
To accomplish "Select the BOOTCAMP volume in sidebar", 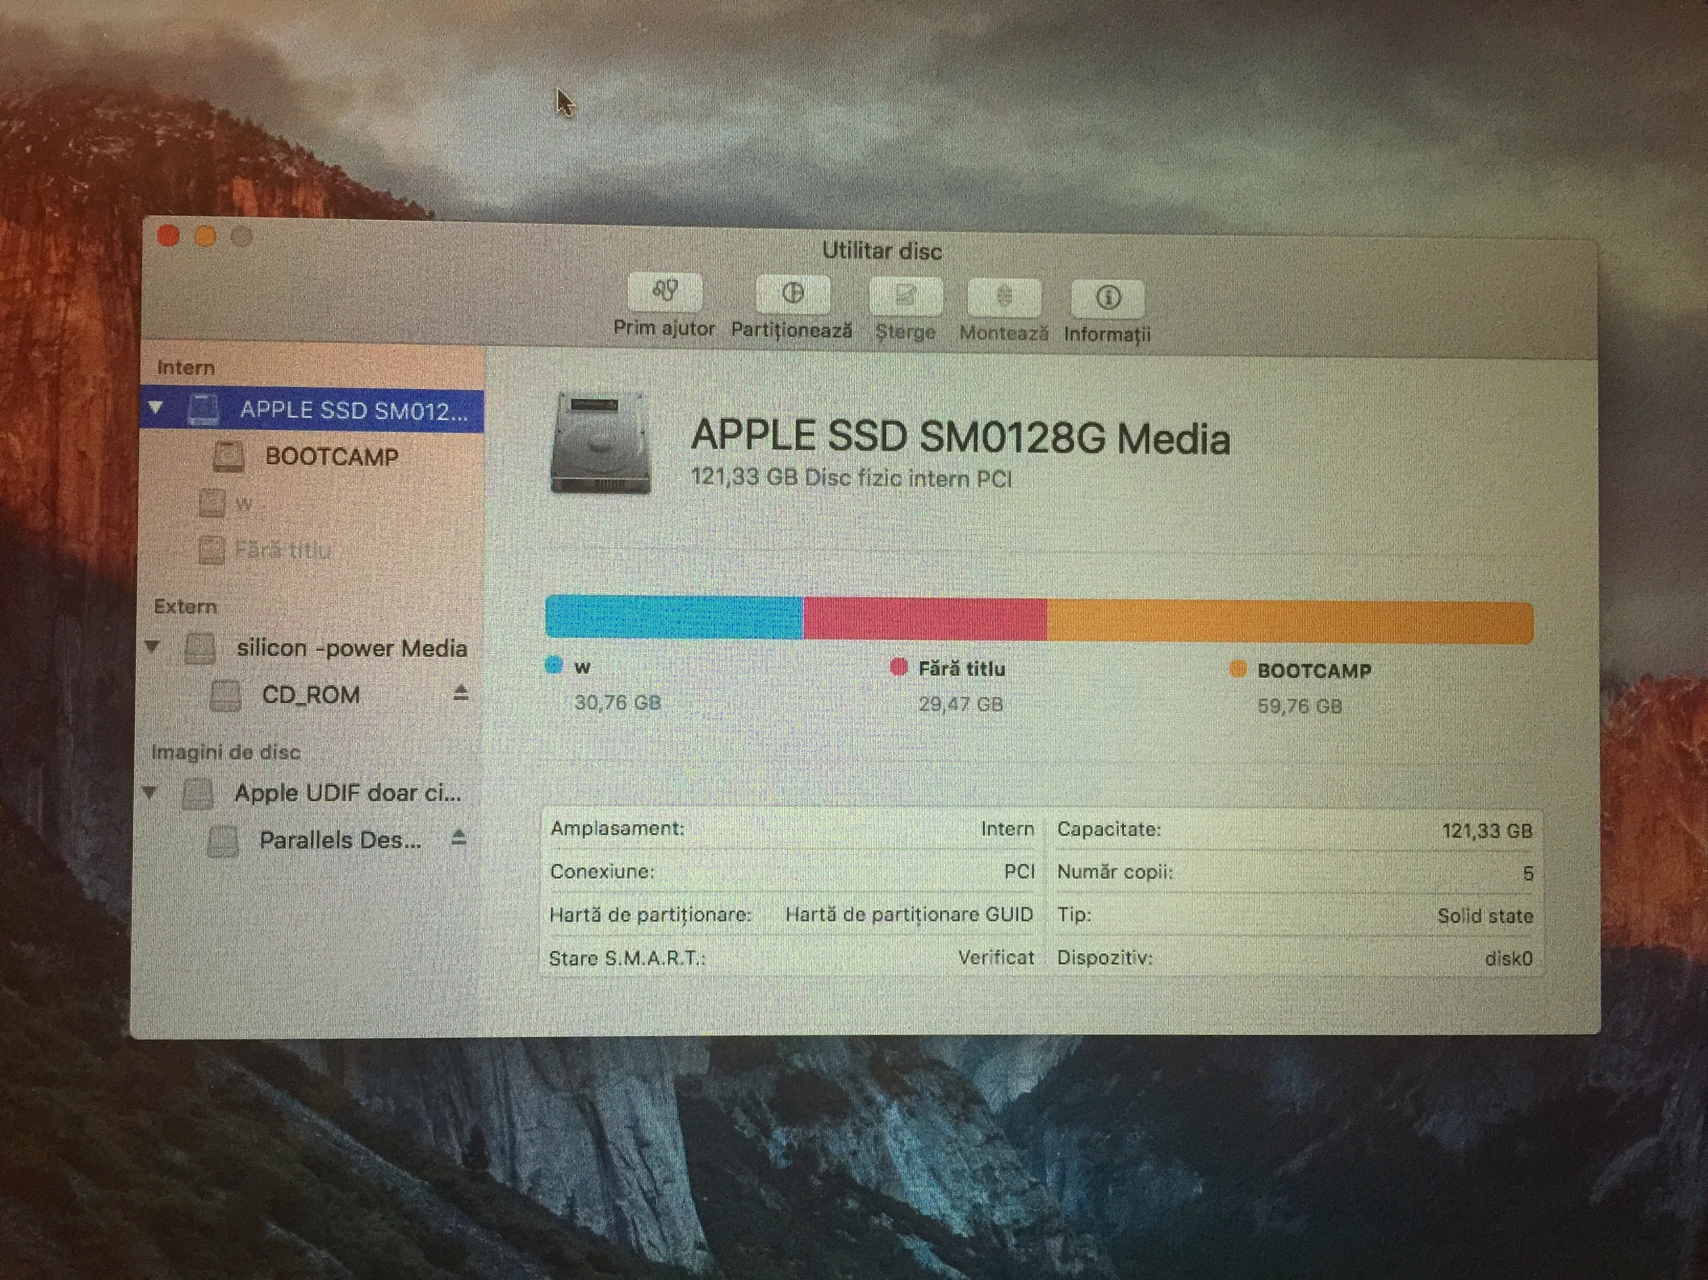I will coord(331,457).
